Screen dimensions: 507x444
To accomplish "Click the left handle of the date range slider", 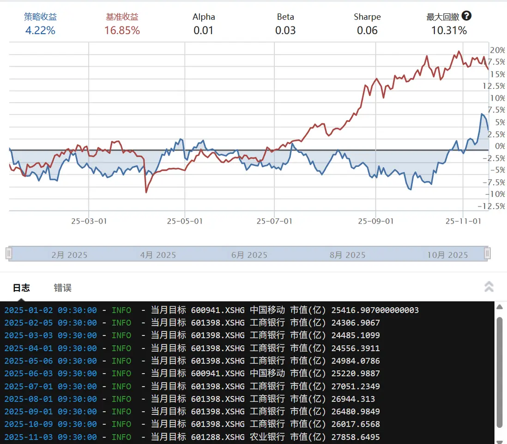I will click(8, 253).
